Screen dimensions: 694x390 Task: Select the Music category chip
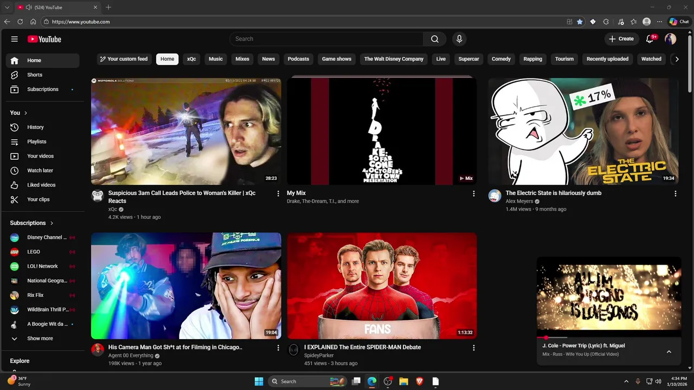point(216,59)
